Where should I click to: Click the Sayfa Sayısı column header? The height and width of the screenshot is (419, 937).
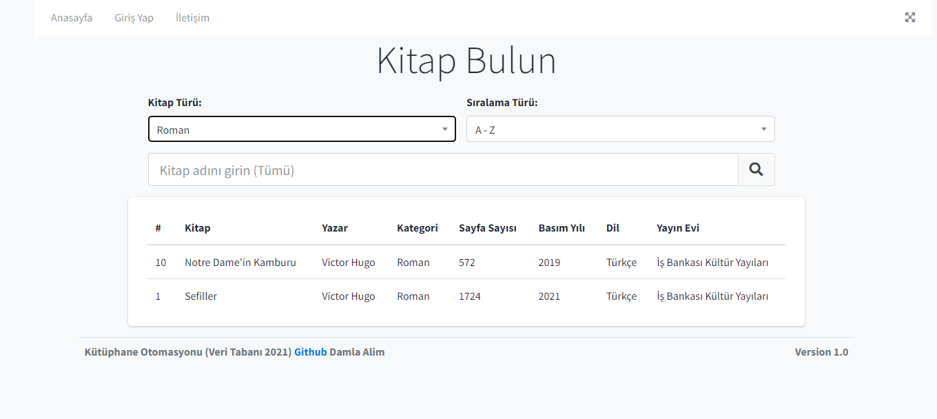pos(488,227)
